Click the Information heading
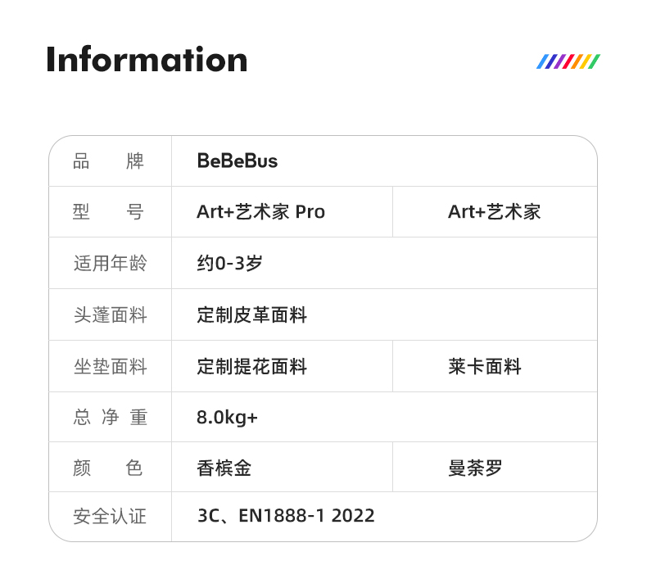647x588 pixels. (x=147, y=60)
